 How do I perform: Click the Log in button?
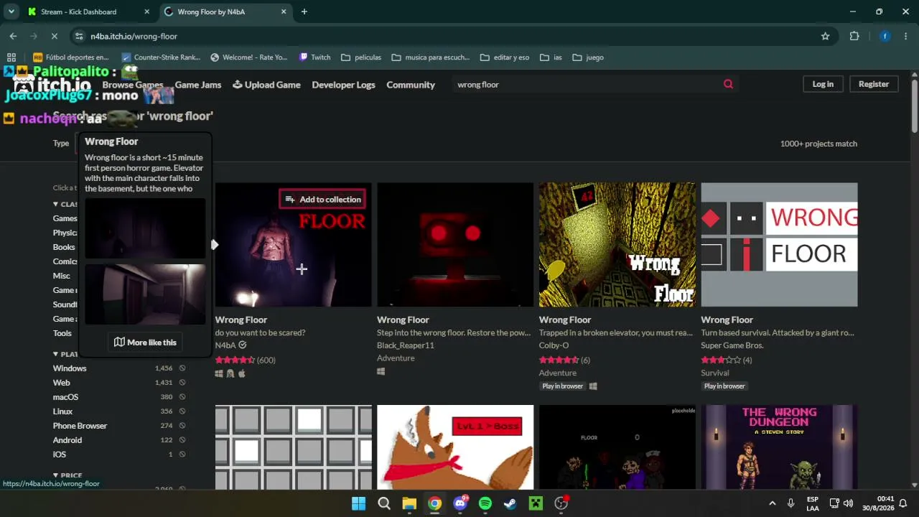(823, 84)
